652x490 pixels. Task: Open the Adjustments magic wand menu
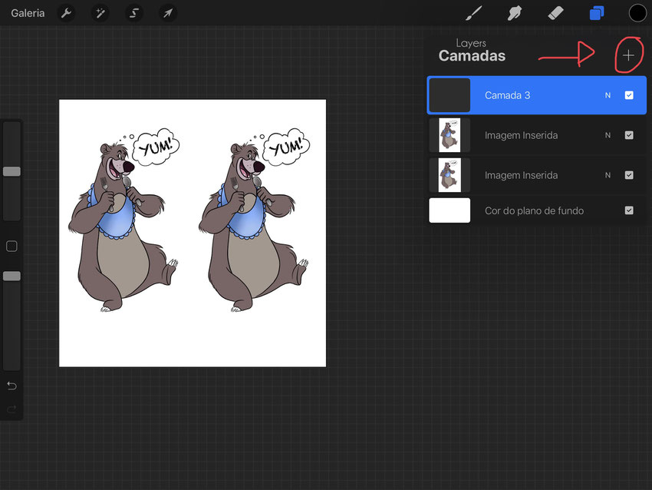[100, 13]
